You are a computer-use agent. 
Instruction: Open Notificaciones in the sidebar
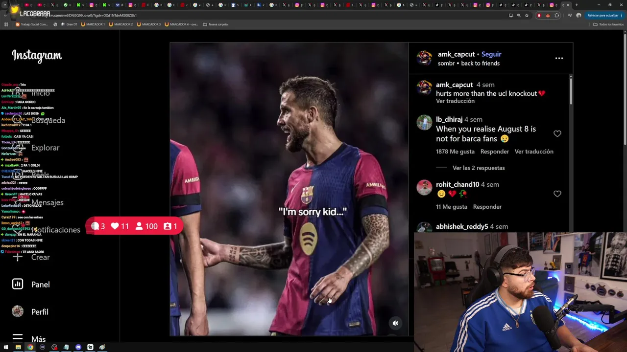click(56, 230)
